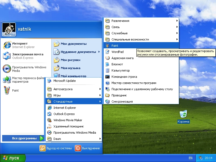Image resolution: width=216 pixels, height=162 pixels.
Task: Click the Microsoft Update icon
Action: point(49,81)
